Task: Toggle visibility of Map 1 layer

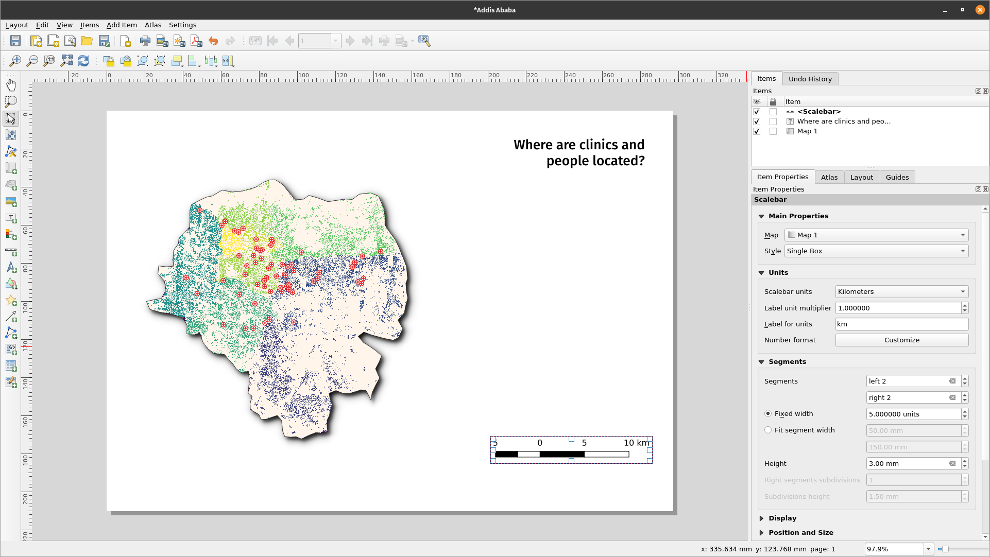Action: (757, 130)
